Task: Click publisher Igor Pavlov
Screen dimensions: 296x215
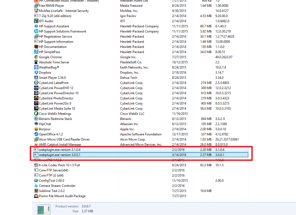Action: pyautogui.click(x=128, y=16)
